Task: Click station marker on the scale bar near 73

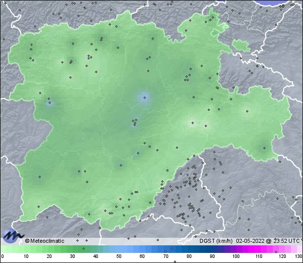Action: coord(172,248)
